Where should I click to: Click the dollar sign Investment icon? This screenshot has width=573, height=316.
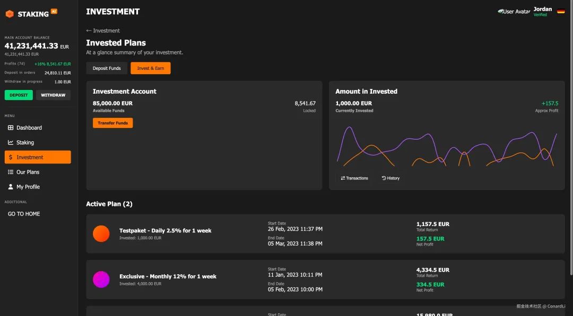[x=11, y=157]
